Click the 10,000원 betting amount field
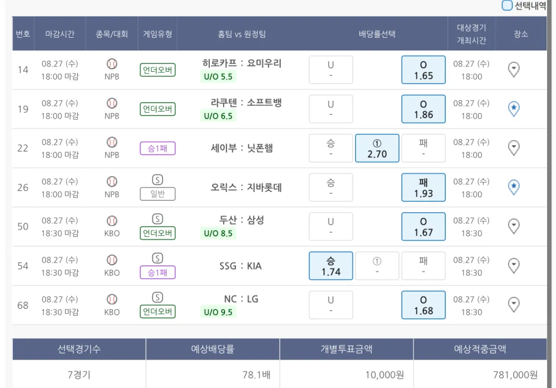The height and width of the screenshot is (388, 556). (347, 375)
